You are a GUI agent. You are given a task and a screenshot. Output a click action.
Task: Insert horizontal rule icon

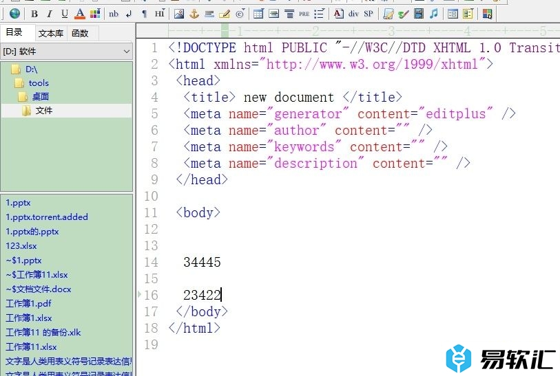tap(209, 14)
